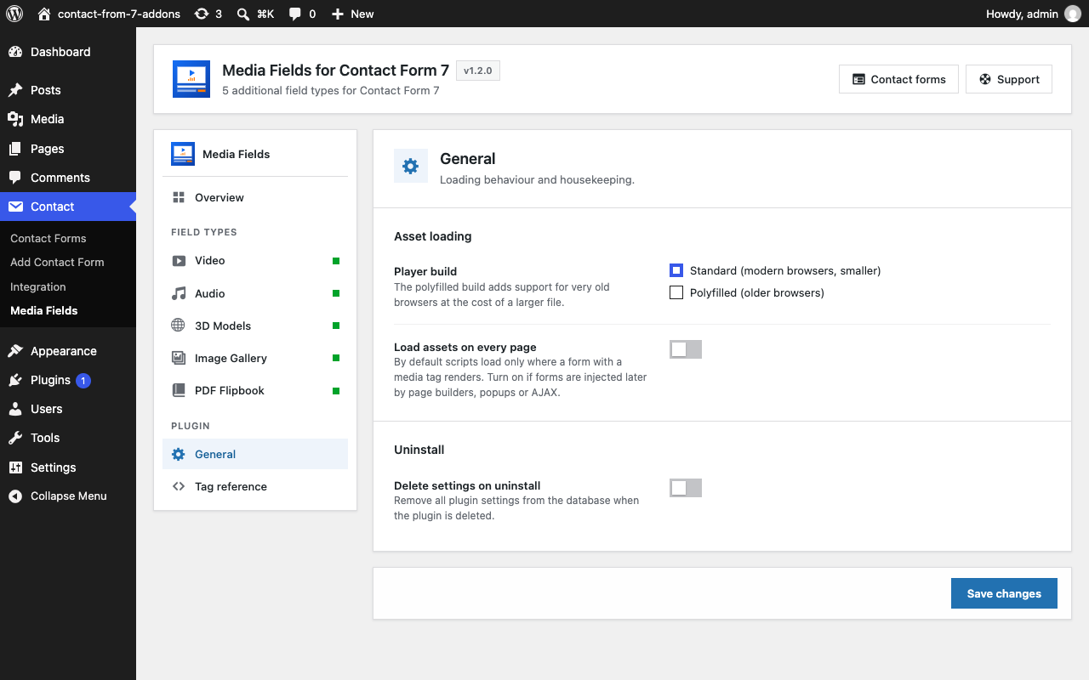Click the Player build label
Screen dimensions: 1089x680
click(x=425, y=271)
